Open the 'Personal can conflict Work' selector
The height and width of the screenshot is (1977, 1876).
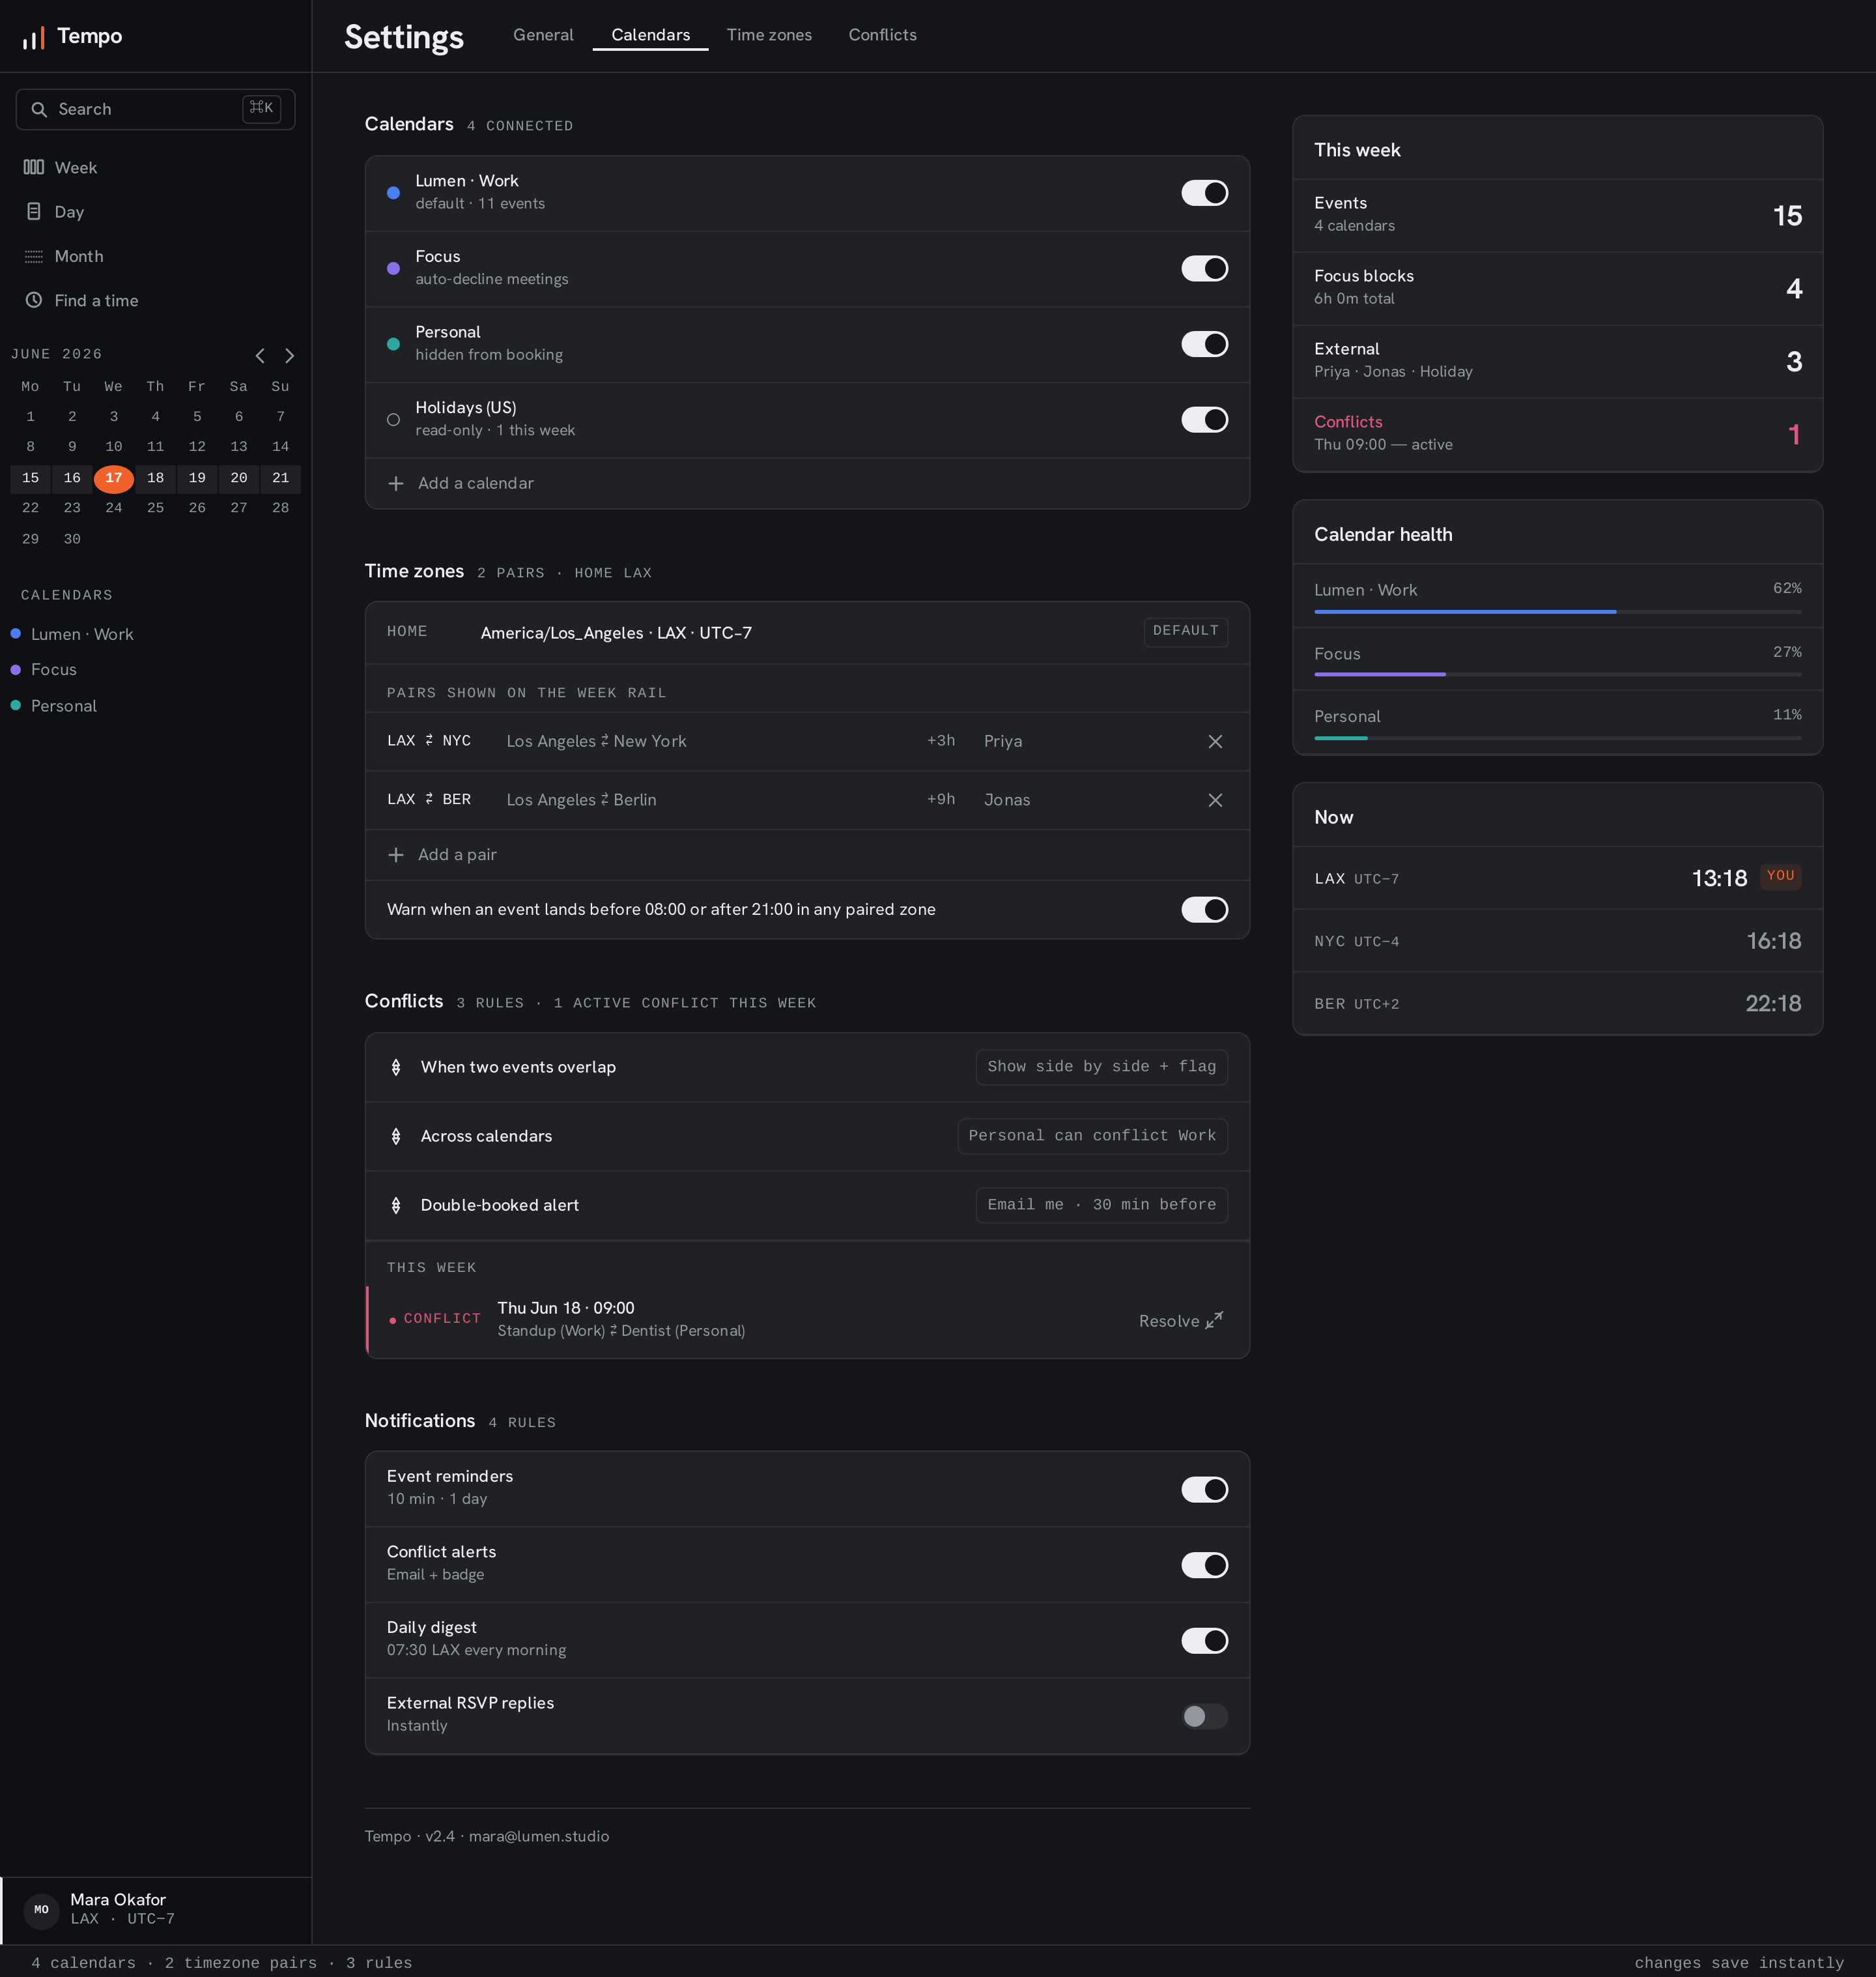point(1092,1136)
